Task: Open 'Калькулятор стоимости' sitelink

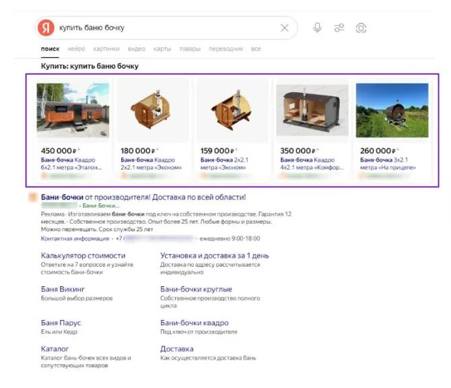Action: coord(83,255)
